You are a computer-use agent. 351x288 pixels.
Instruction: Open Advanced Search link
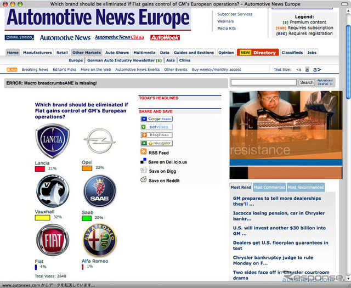pyautogui.click(x=325, y=82)
